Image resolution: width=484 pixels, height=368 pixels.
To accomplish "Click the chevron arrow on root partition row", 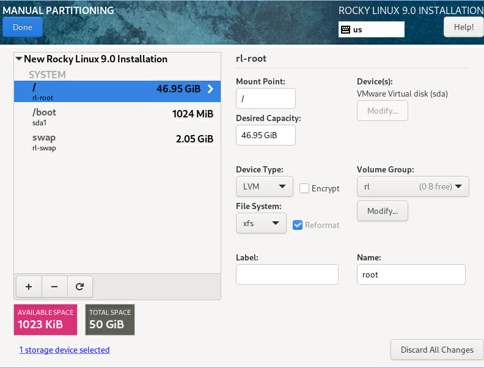I will coord(210,89).
